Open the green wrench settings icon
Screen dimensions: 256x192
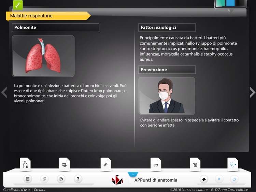click(x=18, y=5)
